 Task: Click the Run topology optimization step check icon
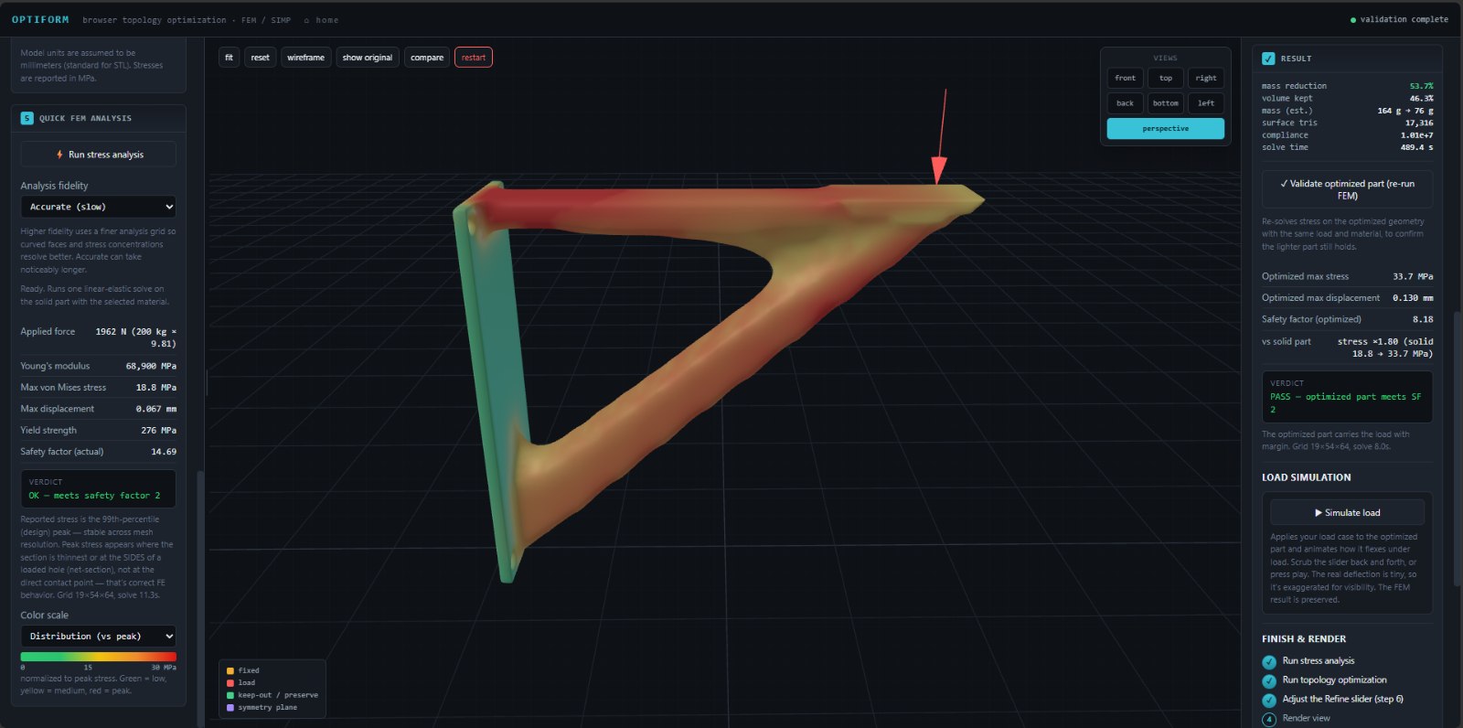tap(1269, 680)
